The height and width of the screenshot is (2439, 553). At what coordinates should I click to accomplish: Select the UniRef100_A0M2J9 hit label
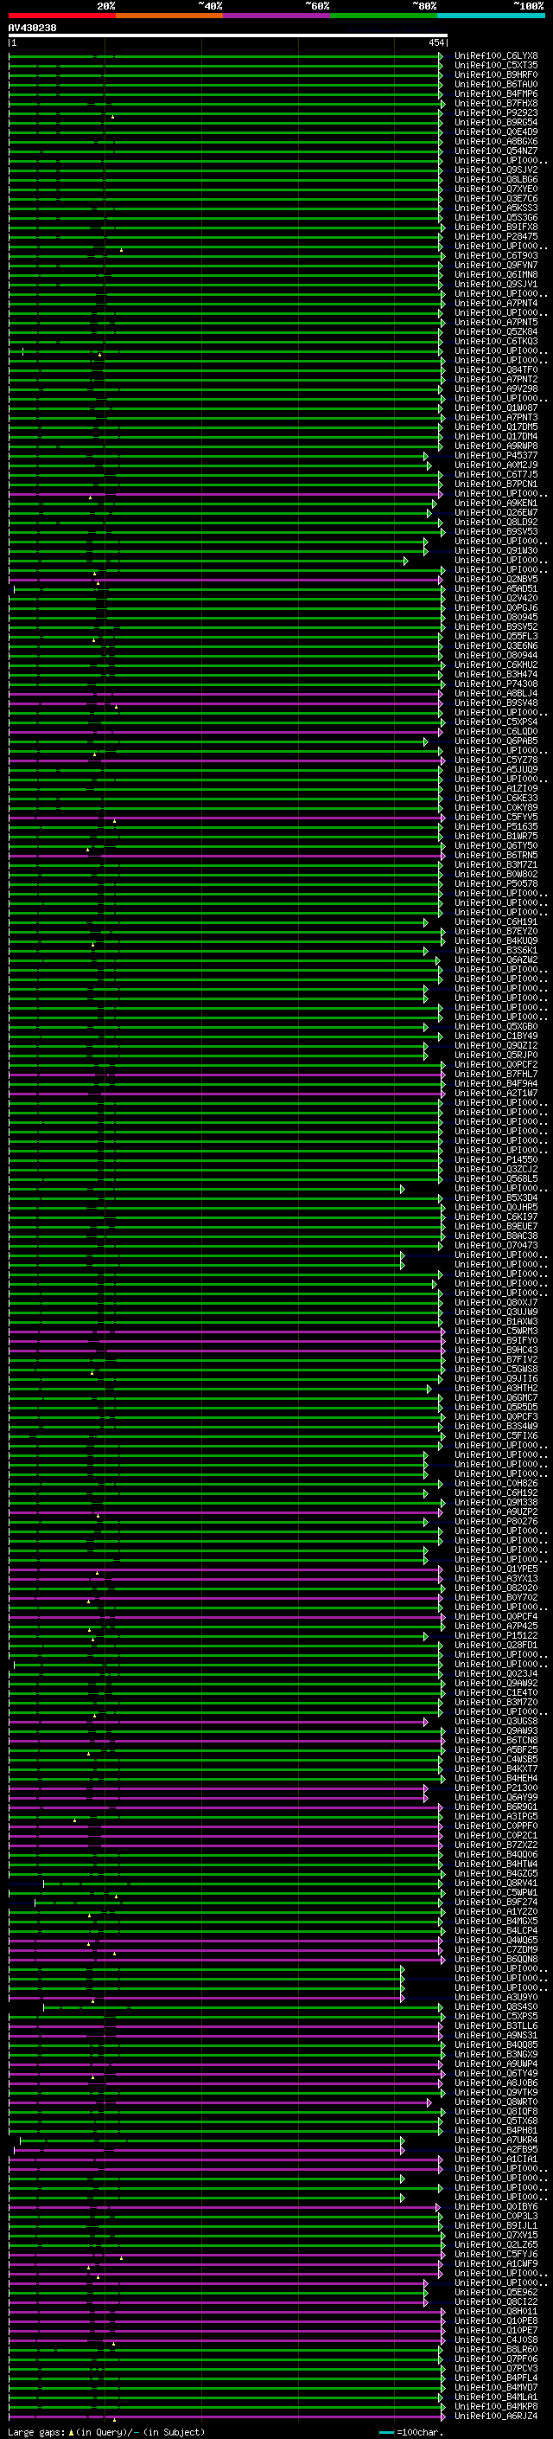[x=495, y=465]
